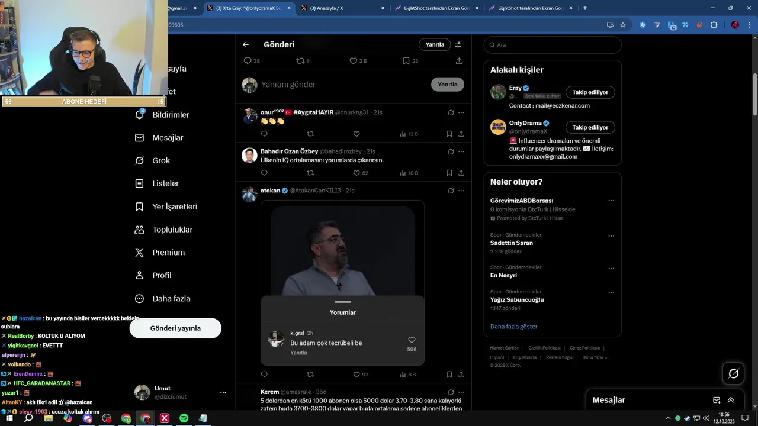Open Gizlilik Politikası footer link
758x426 pixels.
point(544,348)
